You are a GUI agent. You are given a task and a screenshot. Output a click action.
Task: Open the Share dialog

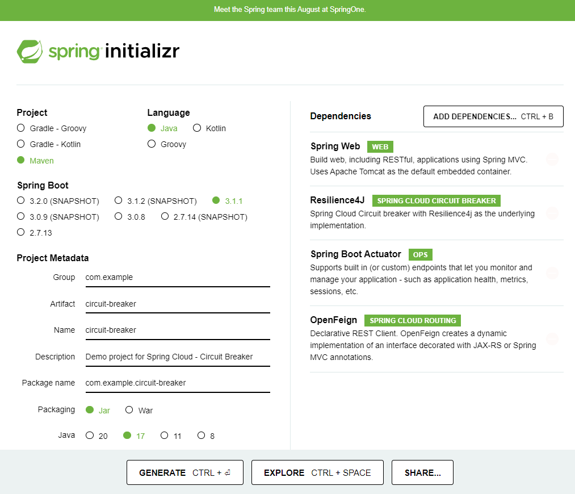[x=422, y=473]
